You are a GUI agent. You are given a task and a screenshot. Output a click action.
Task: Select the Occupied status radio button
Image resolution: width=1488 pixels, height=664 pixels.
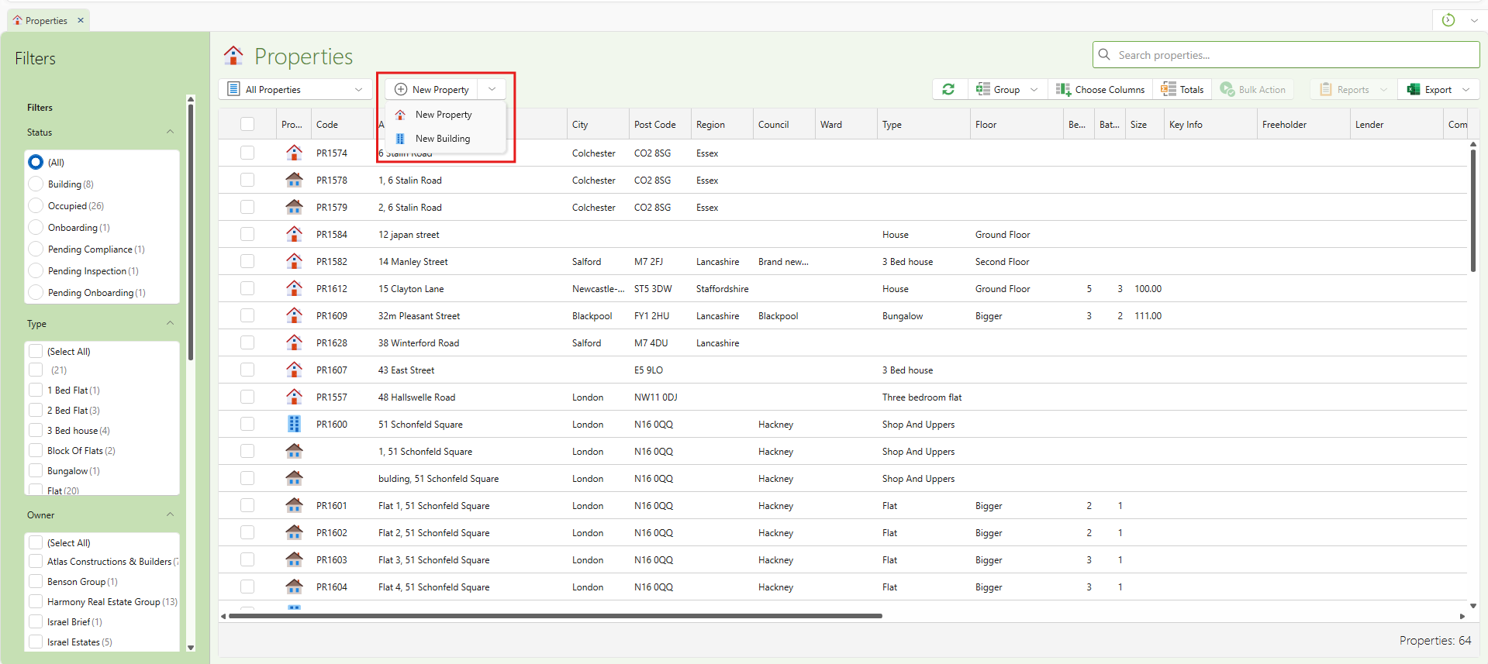point(36,206)
